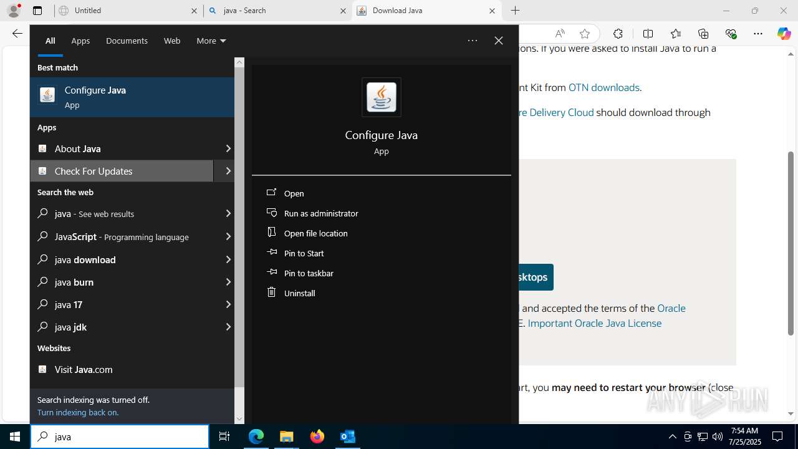798x449 pixels.
Task: Click the taskbar search box with 'java'
Action: pos(120,437)
